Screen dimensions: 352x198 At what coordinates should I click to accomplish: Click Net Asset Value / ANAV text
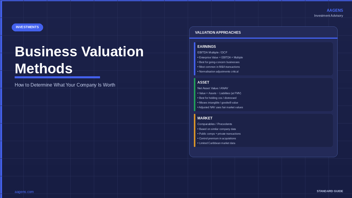(213, 88)
